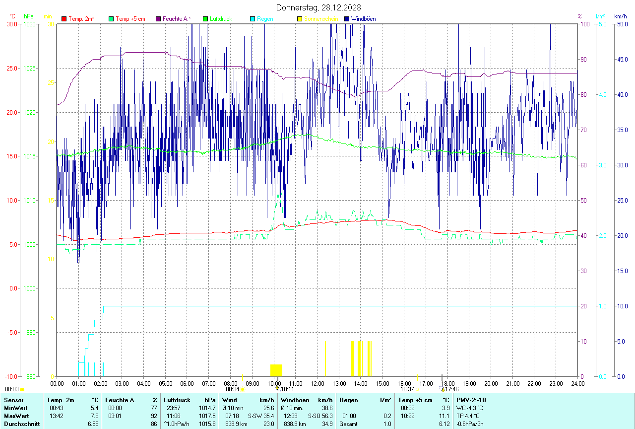Image resolution: width=635 pixels, height=429 pixels.
Task: Click the dark blue Windböen legend swatch
Action: point(347,19)
